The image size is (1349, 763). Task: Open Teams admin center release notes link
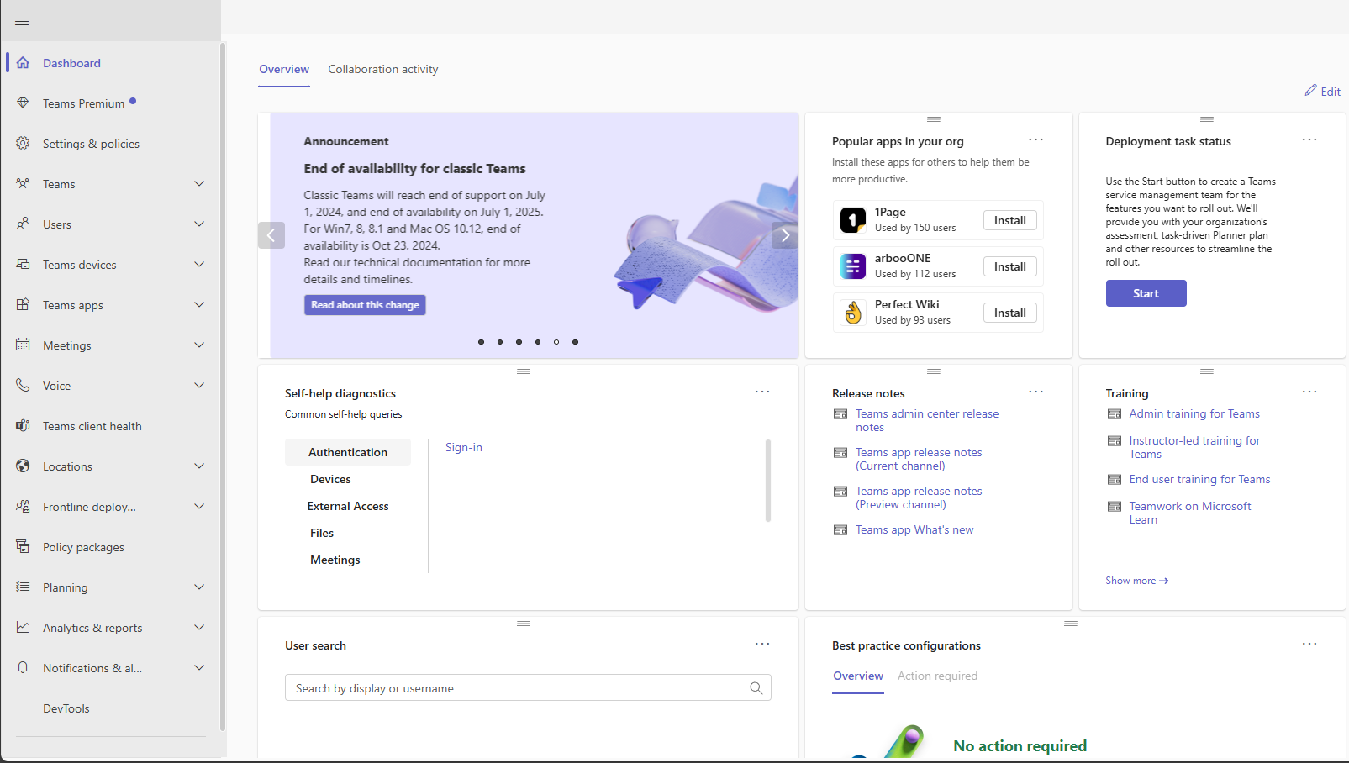[x=927, y=420]
